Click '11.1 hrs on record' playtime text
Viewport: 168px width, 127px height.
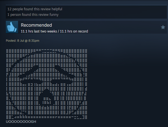[74, 31]
